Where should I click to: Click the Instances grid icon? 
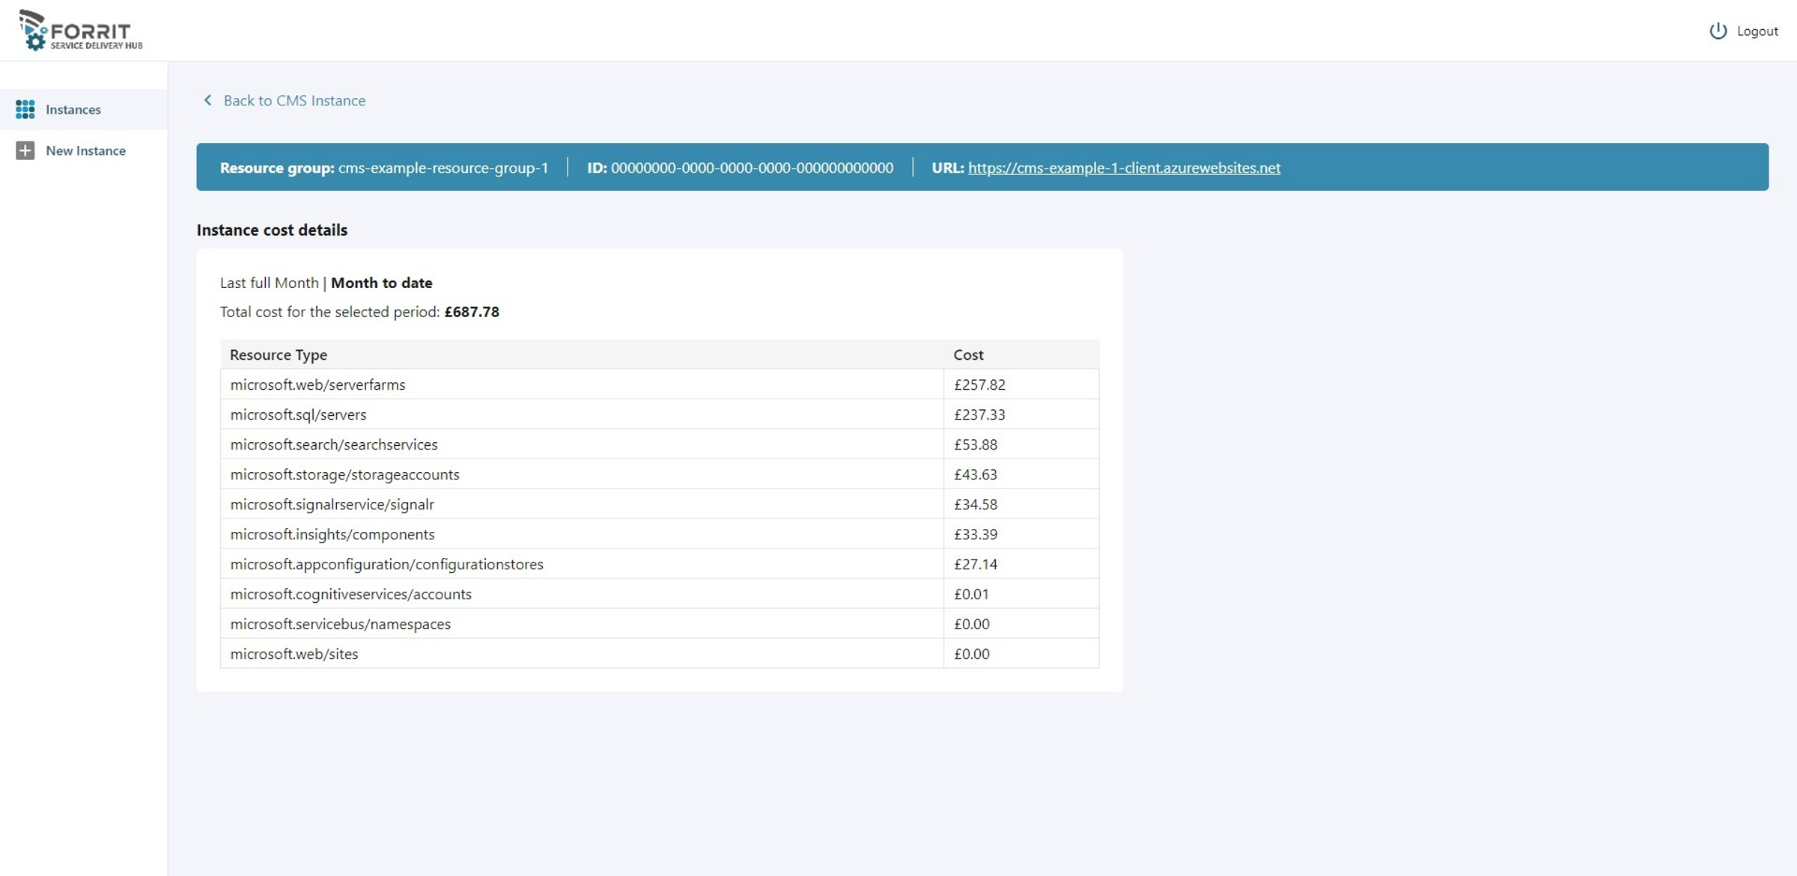(x=25, y=109)
